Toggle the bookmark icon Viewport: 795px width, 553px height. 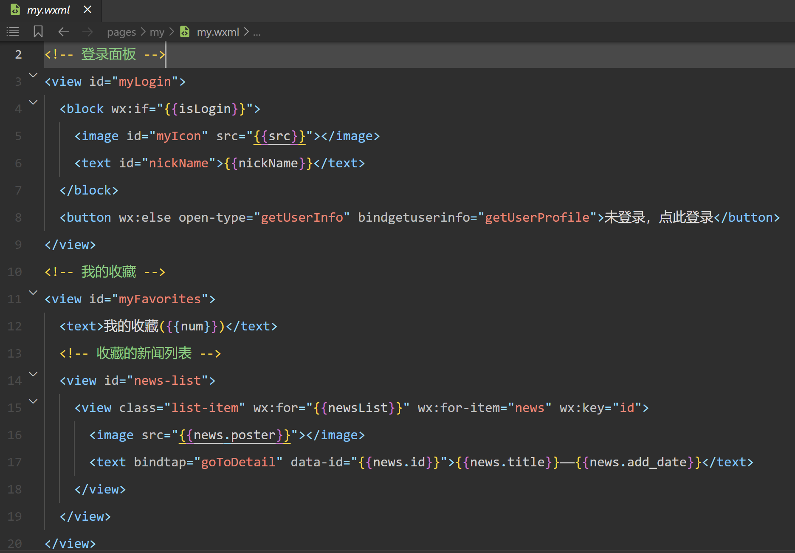[x=38, y=31]
